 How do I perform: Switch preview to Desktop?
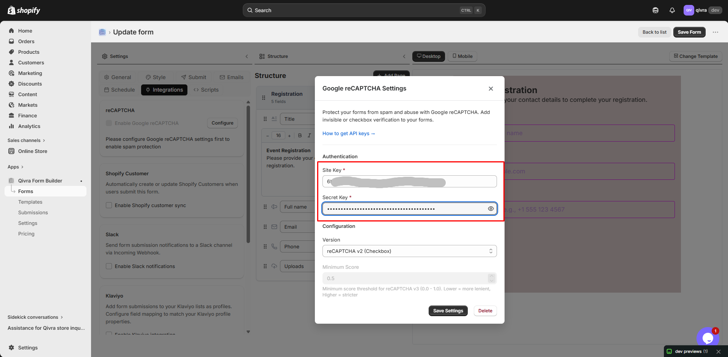click(429, 56)
